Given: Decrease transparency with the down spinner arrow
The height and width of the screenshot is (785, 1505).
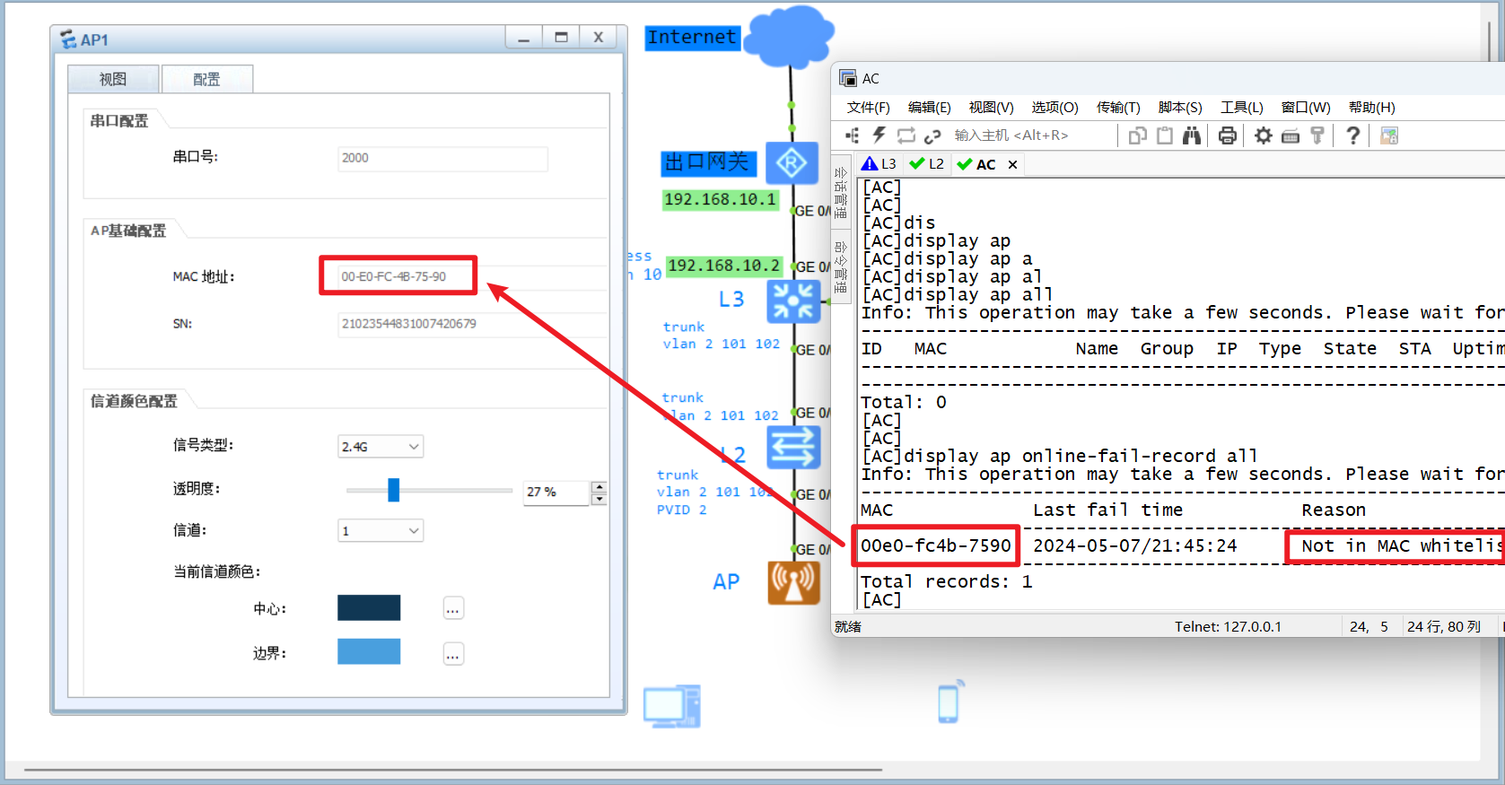Looking at the screenshot, I should coord(599,499).
